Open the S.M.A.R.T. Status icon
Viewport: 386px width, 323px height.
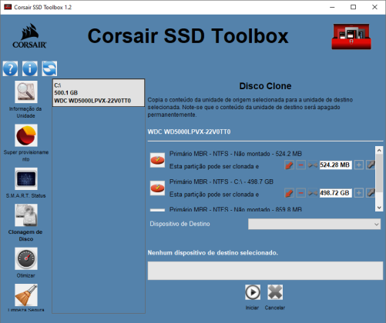click(x=26, y=178)
